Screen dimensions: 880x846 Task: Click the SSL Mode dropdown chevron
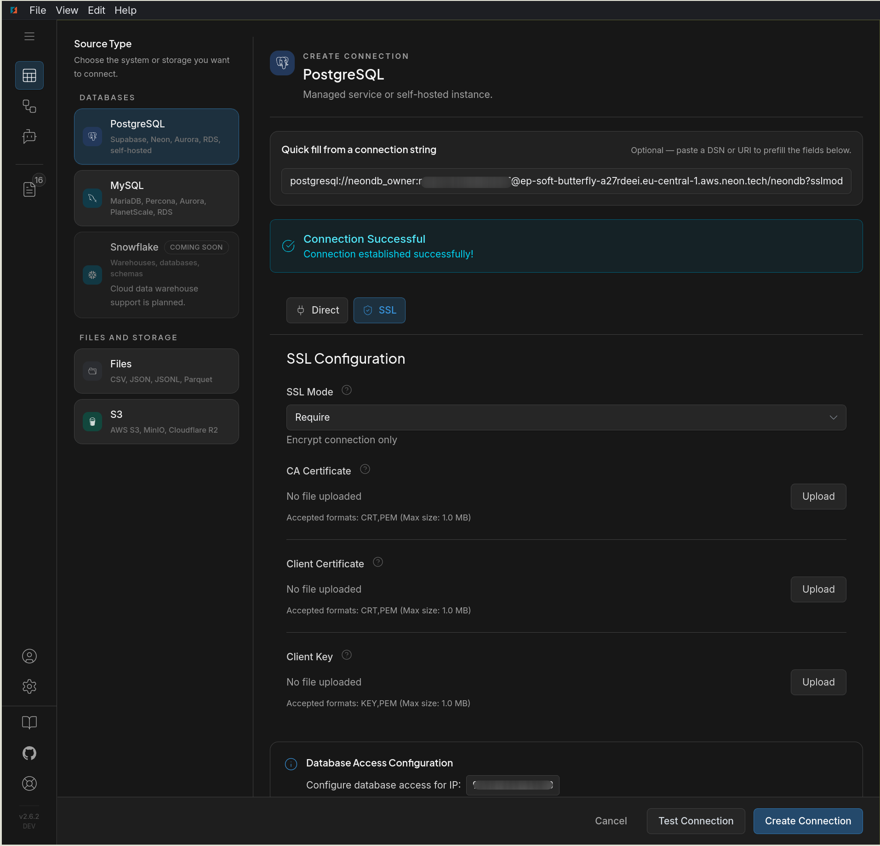(x=834, y=417)
